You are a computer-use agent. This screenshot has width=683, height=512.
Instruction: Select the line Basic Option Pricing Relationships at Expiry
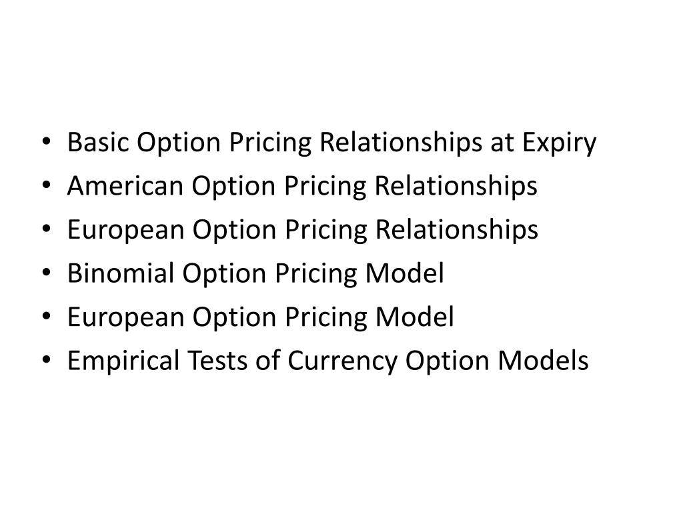[332, 143]
